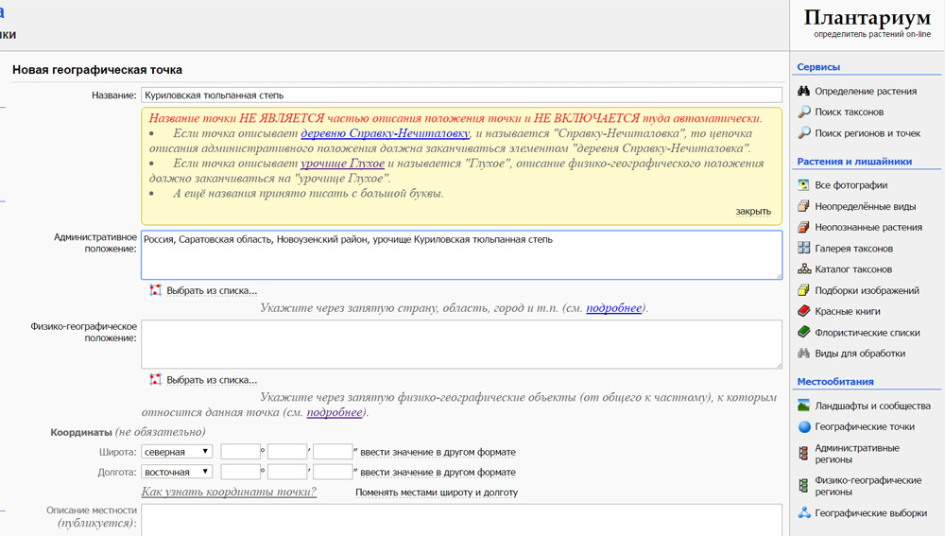This screenshot has height=536, width=945.
Task: Click the binoculars icon for Определение растения
Action: click(x=804, y=92)
